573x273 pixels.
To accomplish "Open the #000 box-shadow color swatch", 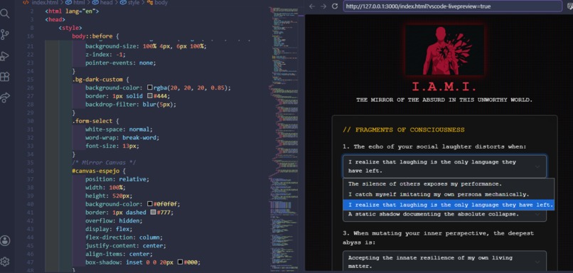I will click(x=180, y=262).
